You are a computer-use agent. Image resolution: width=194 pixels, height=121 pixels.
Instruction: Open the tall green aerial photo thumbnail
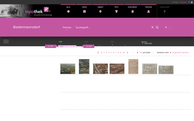click(84, 66)
